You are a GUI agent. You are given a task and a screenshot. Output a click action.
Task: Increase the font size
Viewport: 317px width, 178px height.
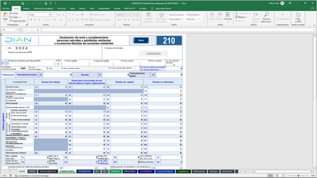(x=59, y=15)
